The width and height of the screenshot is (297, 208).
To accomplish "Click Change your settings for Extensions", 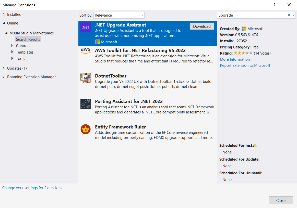I will (x=32, y=188).
